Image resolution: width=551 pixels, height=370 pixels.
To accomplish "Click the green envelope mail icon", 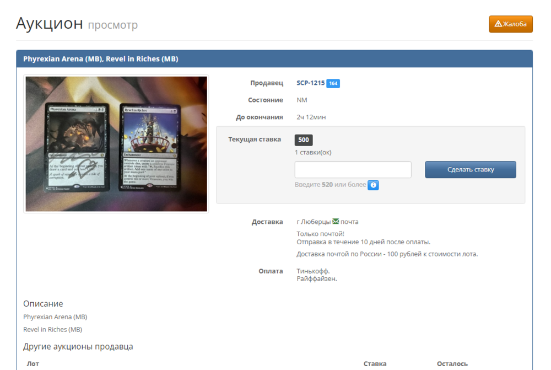I will pos(336,222).
